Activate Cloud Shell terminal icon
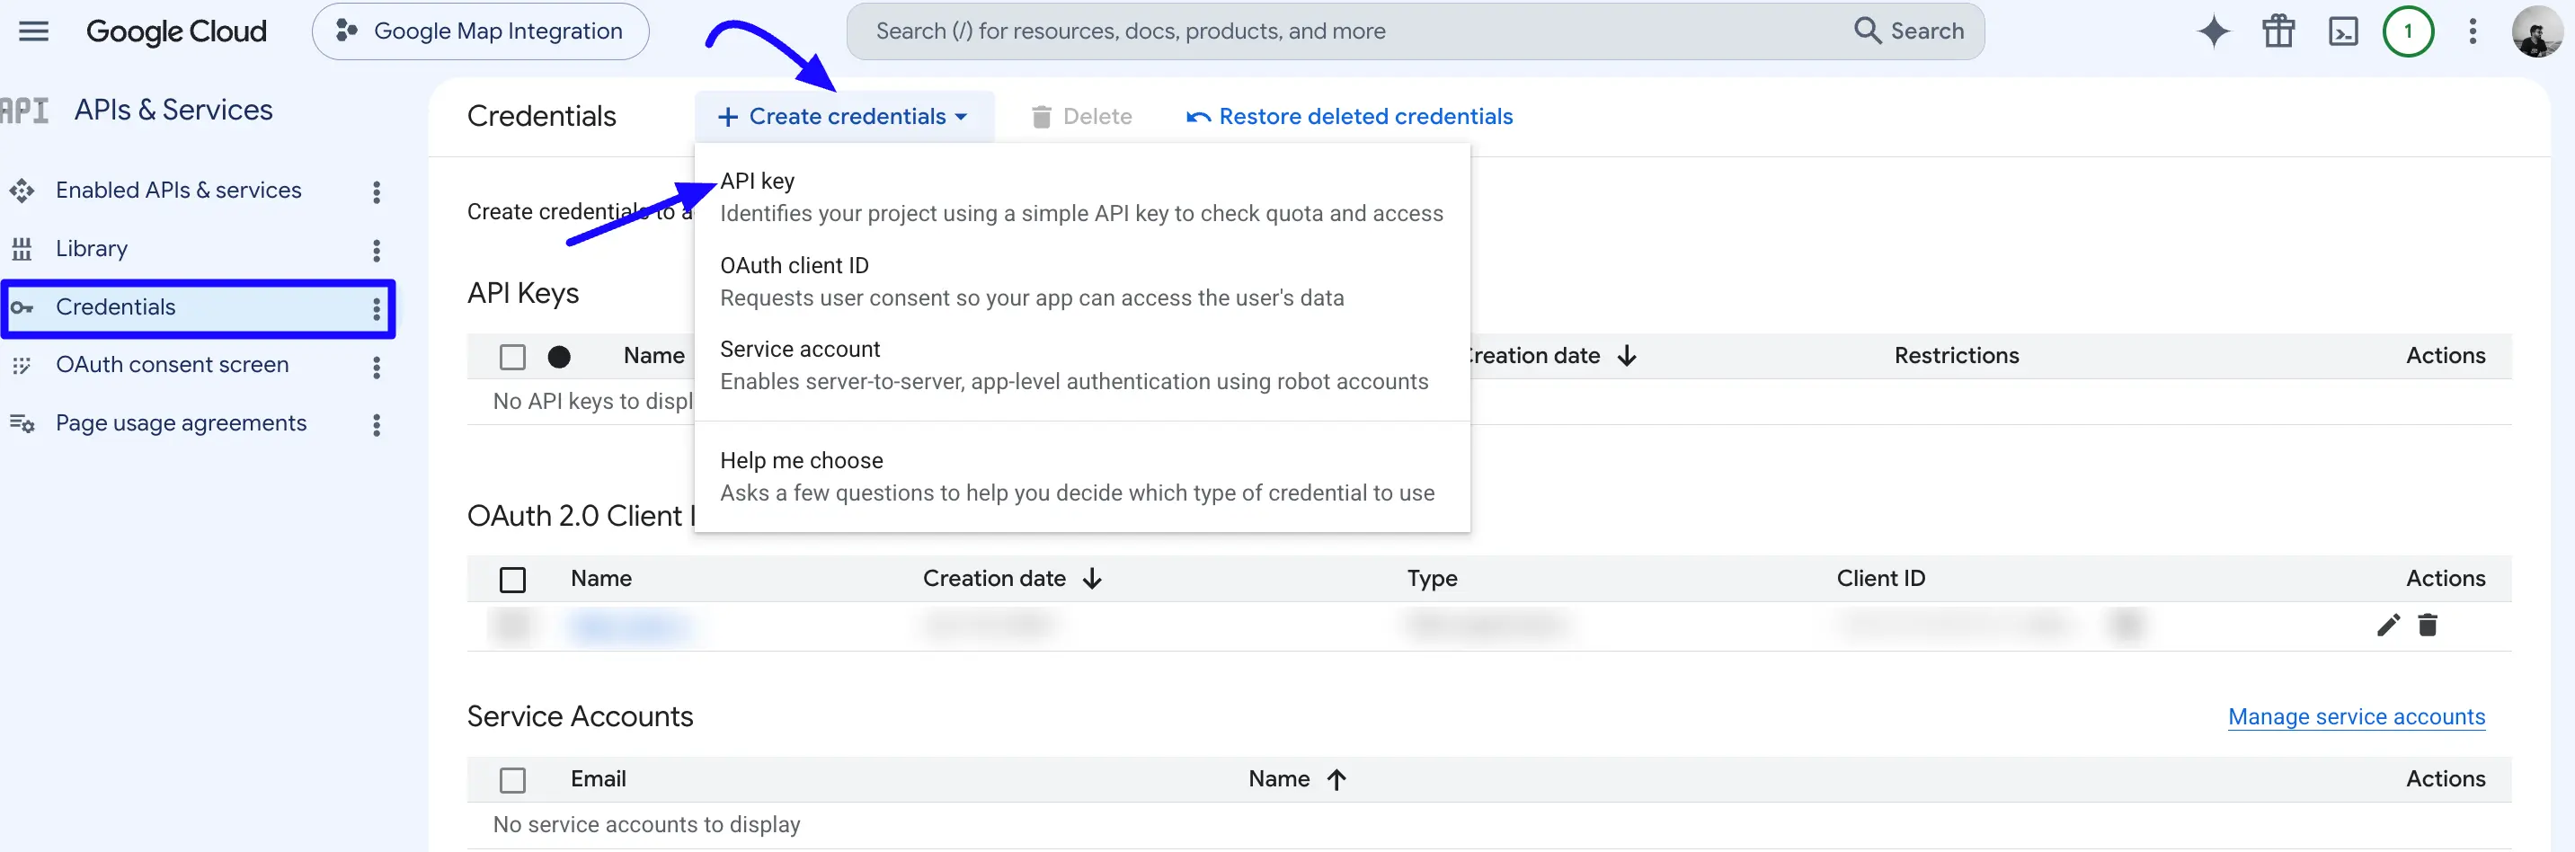Screen dimensions: 2575x852 pyautogui.click(x=2343, y=31)
